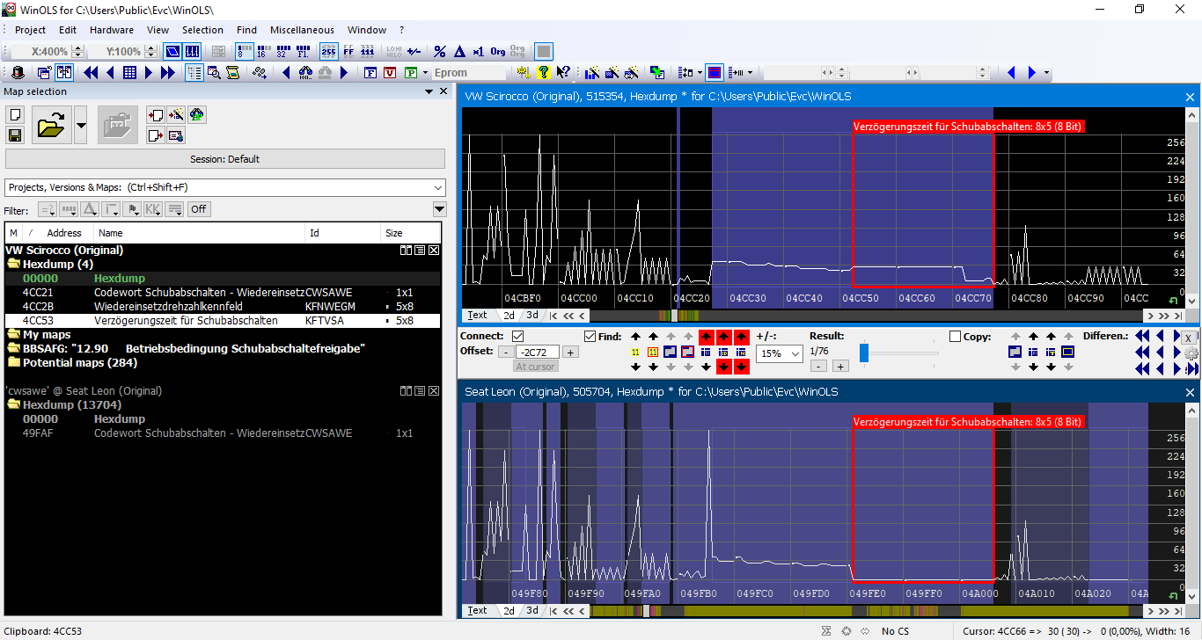Switch to 3d tab in VW Scirocco window
The height and width of the screenshot is (640, 1202).
tap(532, 315)
